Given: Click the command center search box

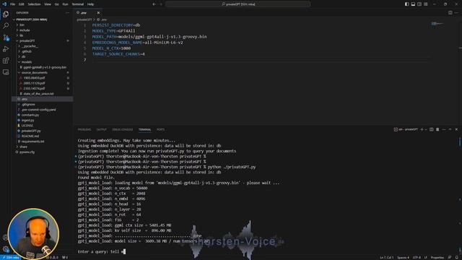Looking at the screenshot, I should point(238,4).
